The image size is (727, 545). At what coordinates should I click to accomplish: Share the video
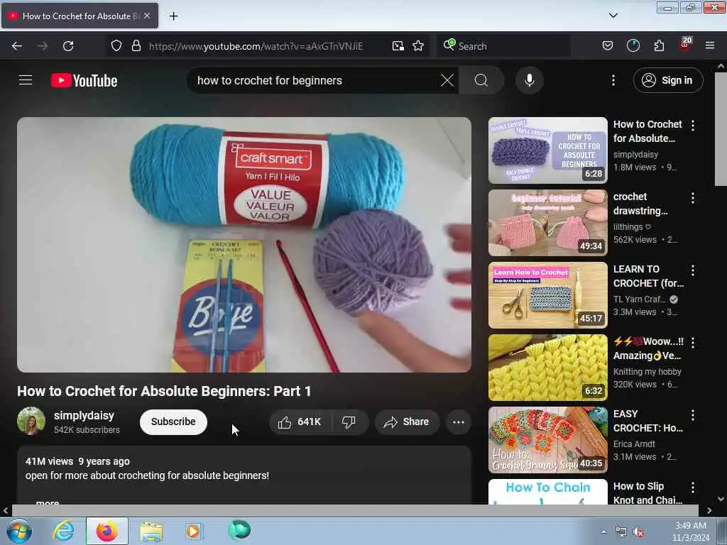click(x=407, y=422)
